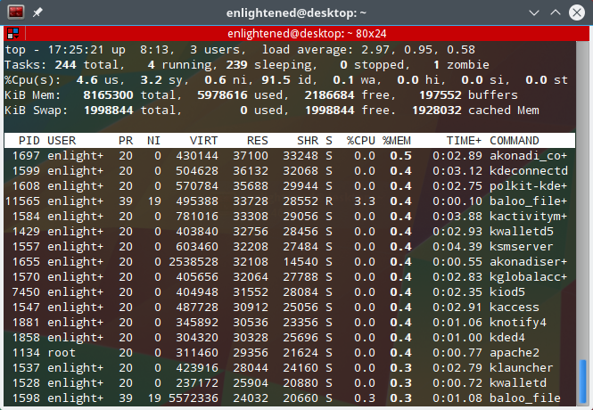Close the terminal window

[577, 12]
